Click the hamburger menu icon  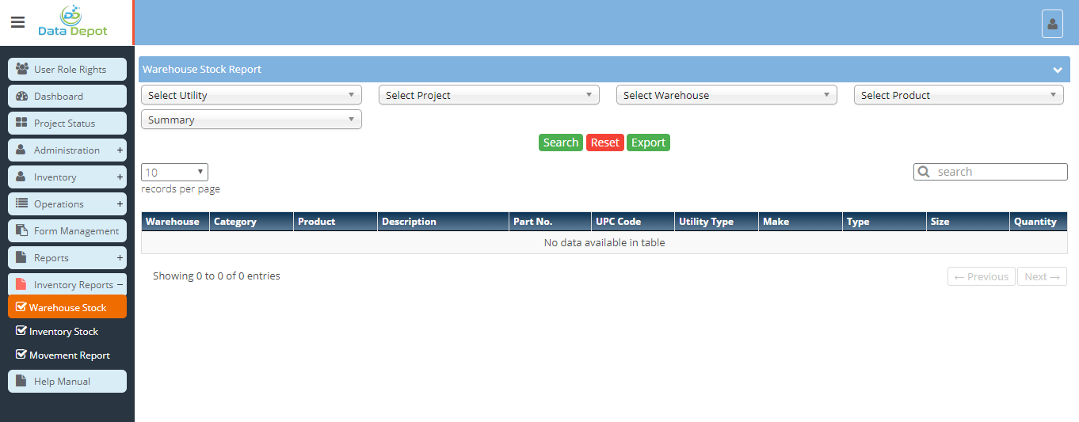pos(17,22)
